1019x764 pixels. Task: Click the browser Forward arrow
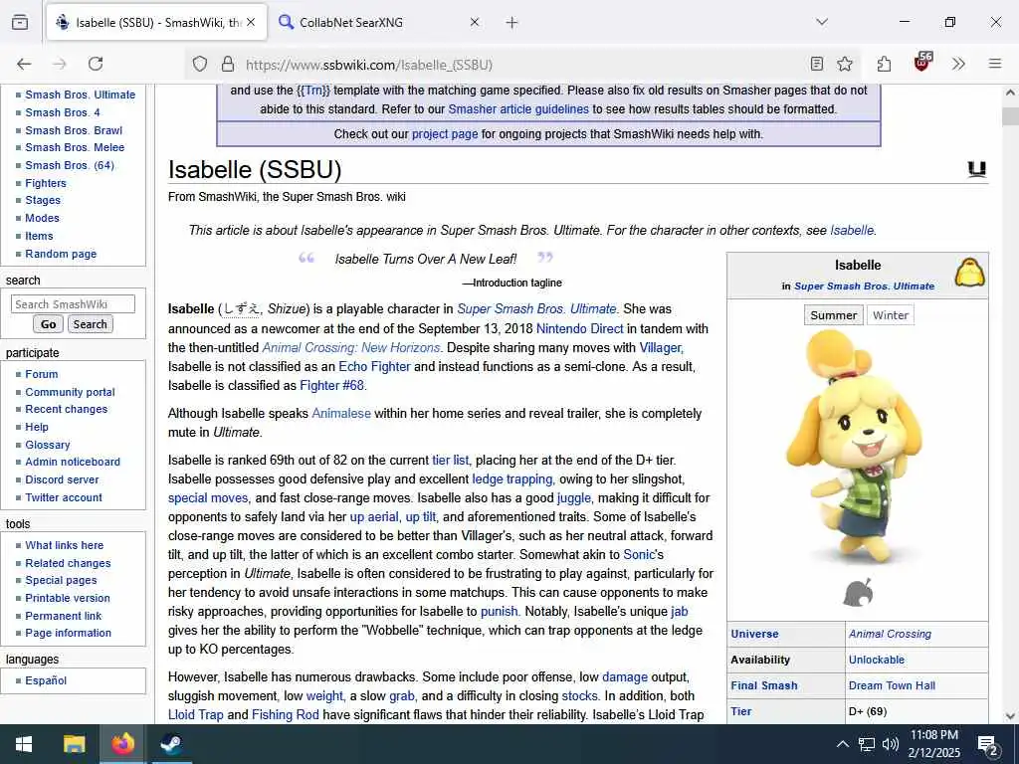(60, 64)
